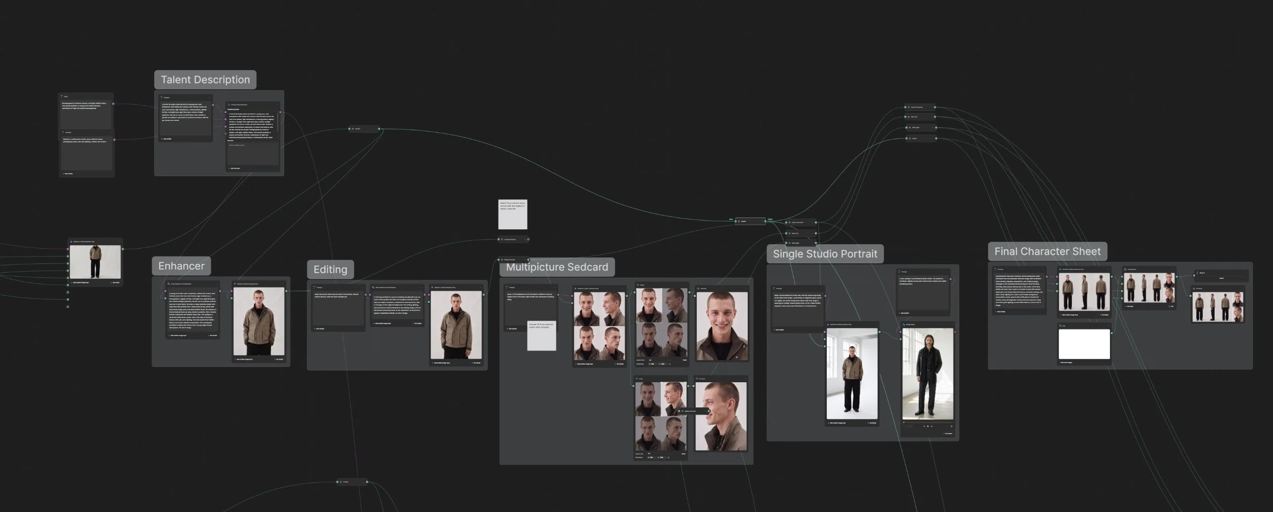Click the Export button in Final Character Sheet
Image resolution: width=1273 pixels, height=512 pixels.
coord(1221,278)
